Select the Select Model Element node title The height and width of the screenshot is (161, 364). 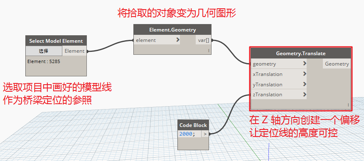[56, 41]
